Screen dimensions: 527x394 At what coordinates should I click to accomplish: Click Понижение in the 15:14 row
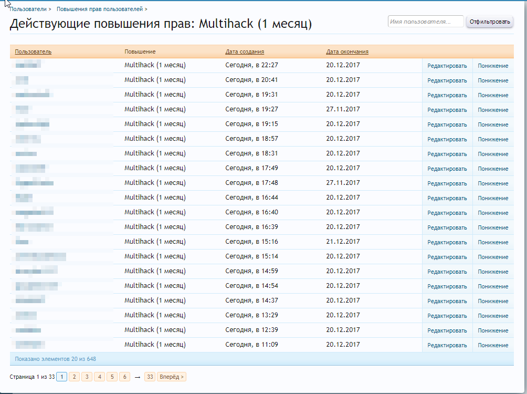[x=493, y=257]
